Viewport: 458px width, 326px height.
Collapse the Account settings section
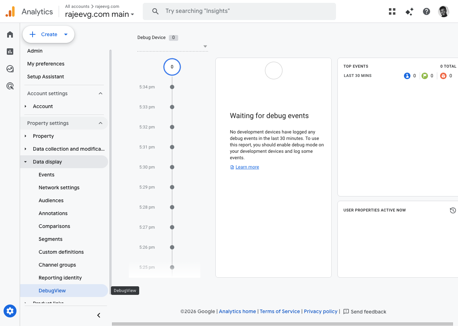point(101,93)
